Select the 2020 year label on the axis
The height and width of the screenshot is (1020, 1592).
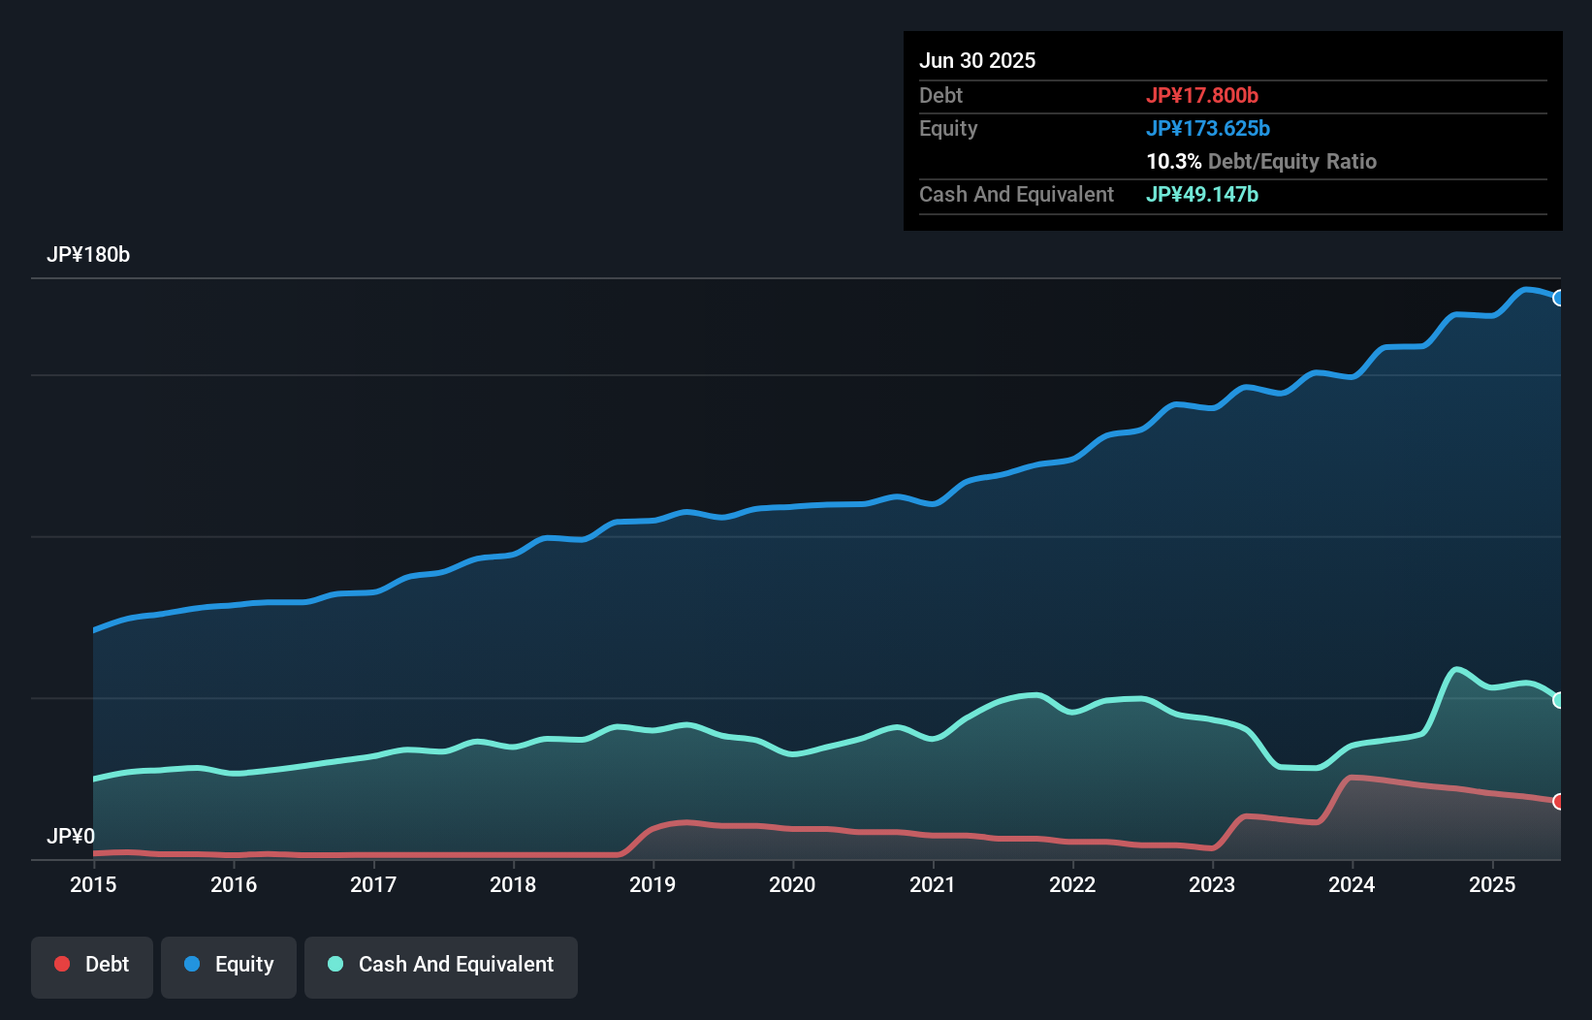click(x=792, y=885)
